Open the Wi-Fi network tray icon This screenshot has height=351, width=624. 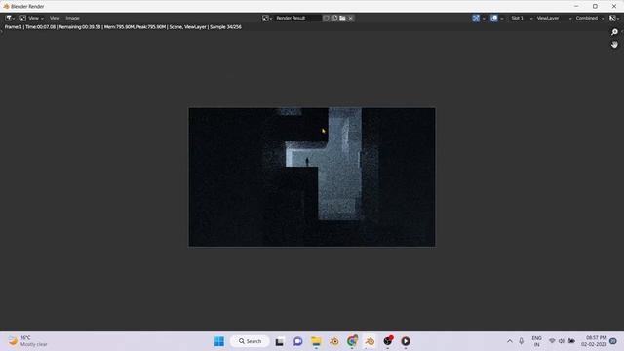[x=552, y=341]
